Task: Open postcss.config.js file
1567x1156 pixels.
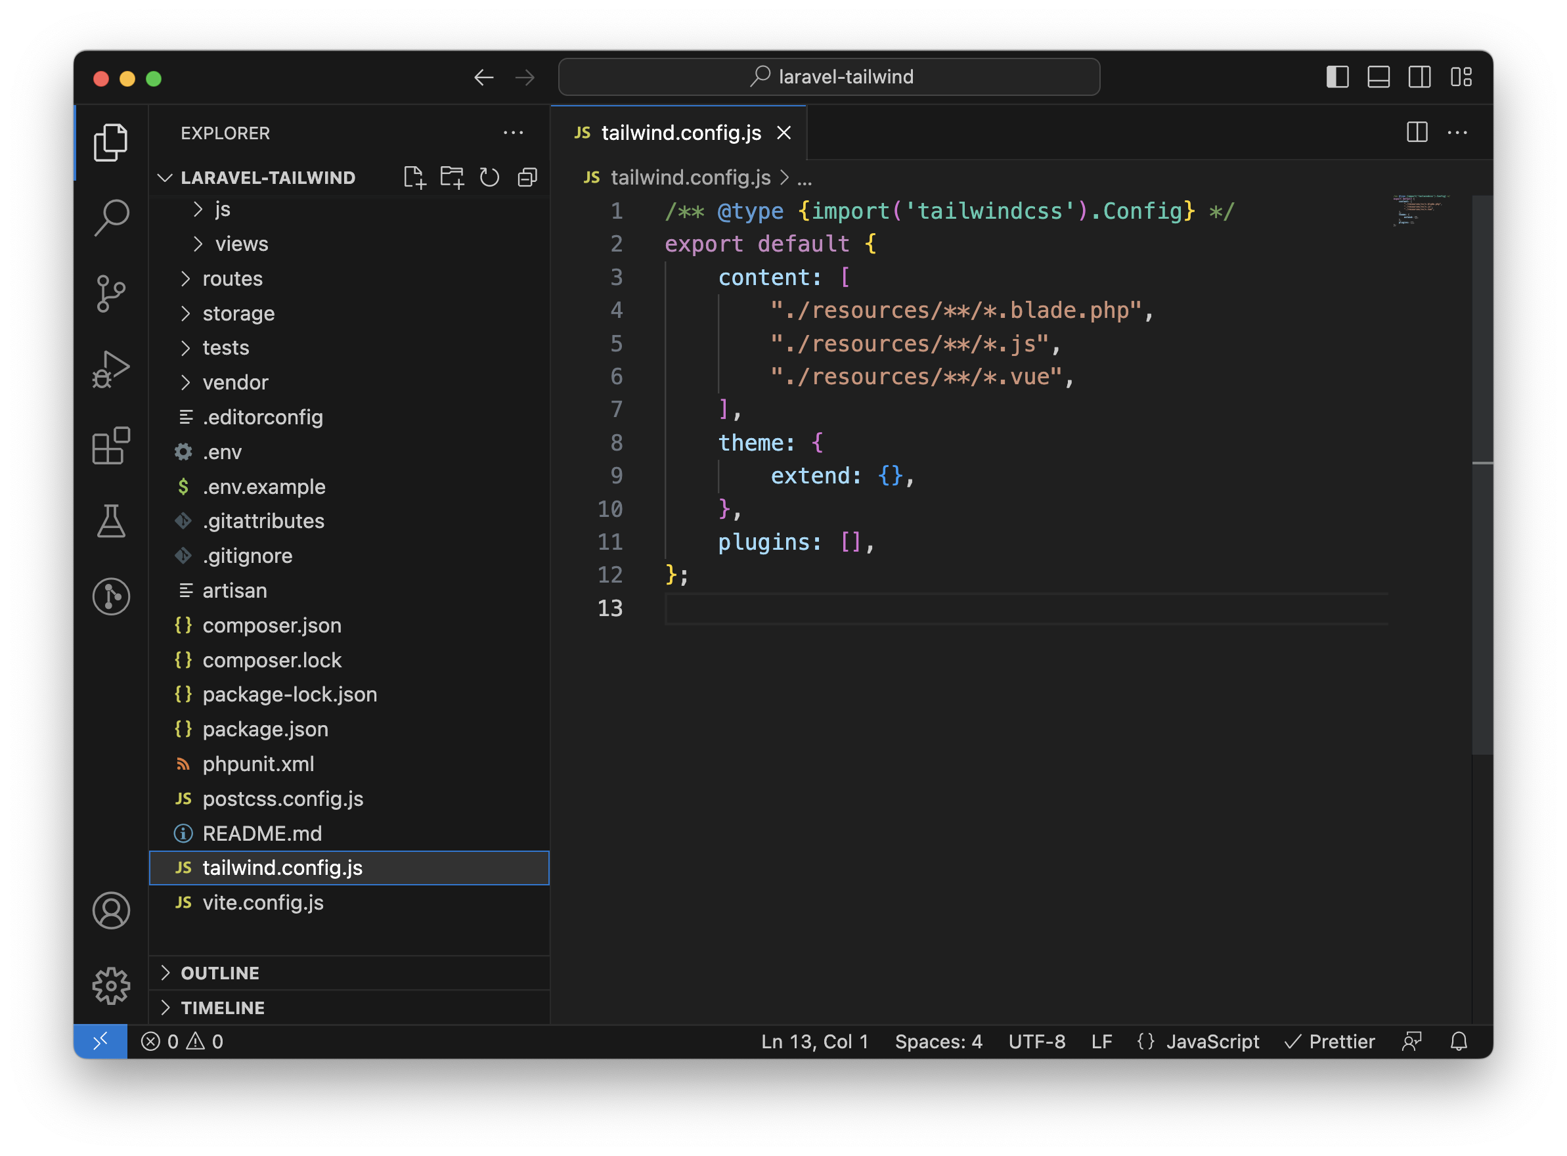Action: click(350, 799)
